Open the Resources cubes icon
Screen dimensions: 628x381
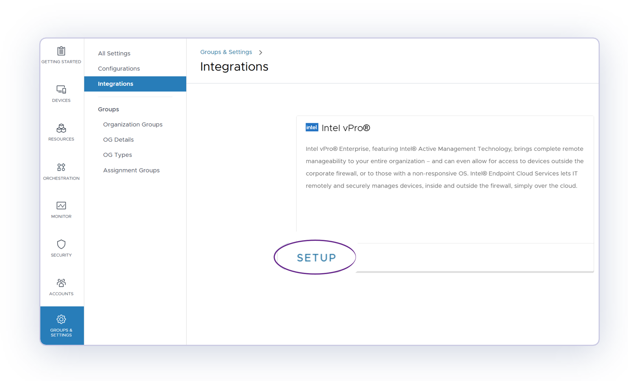tap(61, 128)
